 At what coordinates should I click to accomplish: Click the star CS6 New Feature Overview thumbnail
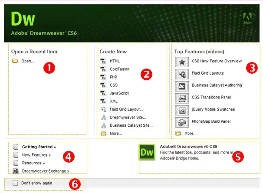pyautogui.click(x=182, y=62)
